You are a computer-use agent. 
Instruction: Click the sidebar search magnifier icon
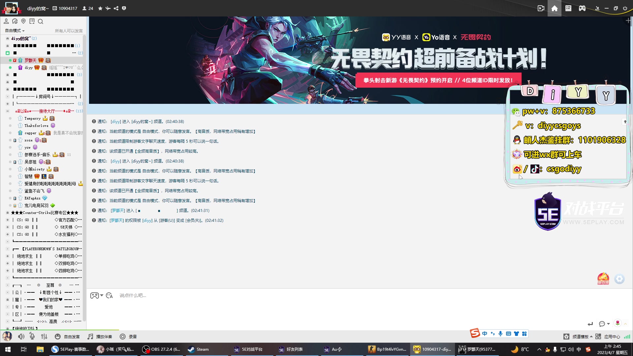click(41, 21)
